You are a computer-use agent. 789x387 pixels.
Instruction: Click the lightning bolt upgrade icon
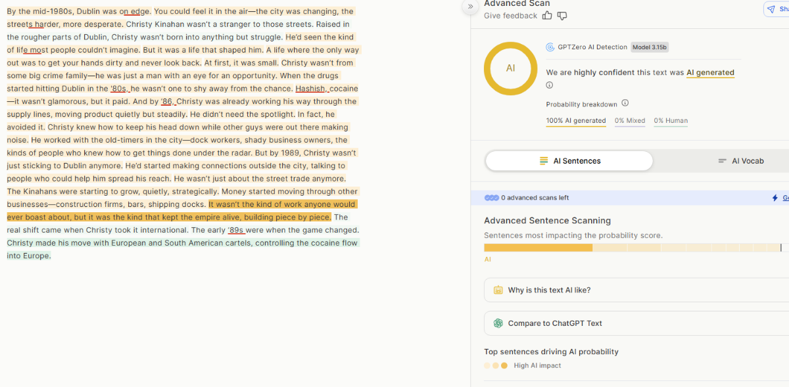point(775,198)
